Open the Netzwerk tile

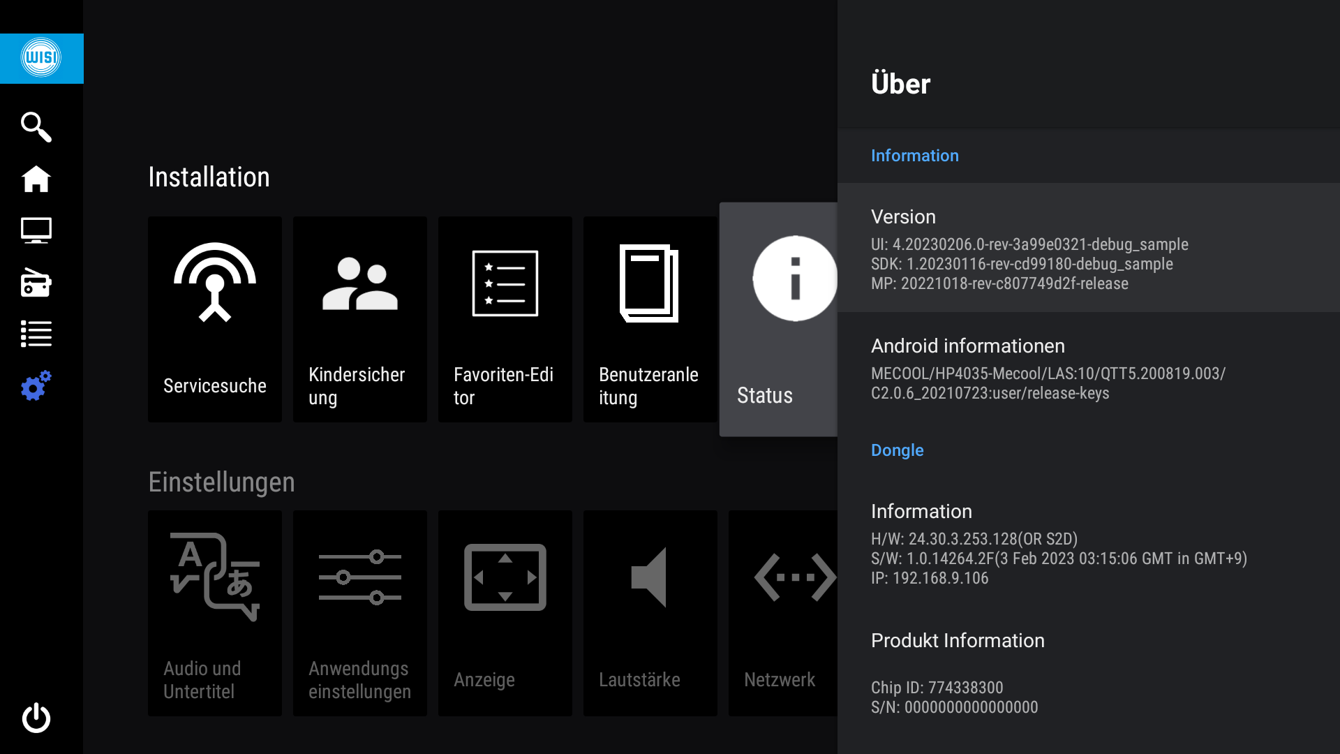pos(783,613)
